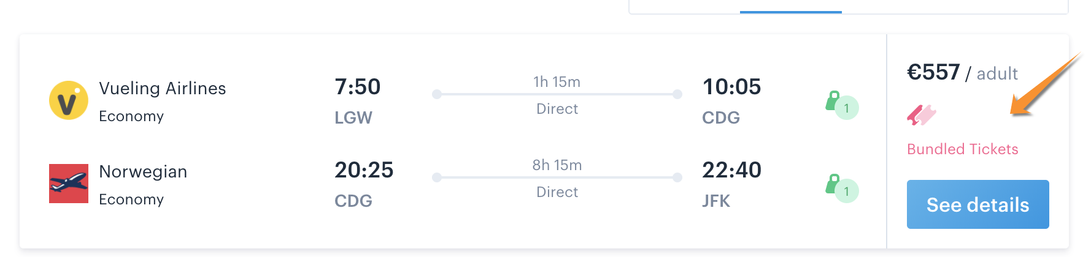Click Economy class under Vueling Airlines
The height and width of the screenshot is (257, 1091).
(131, 116)
